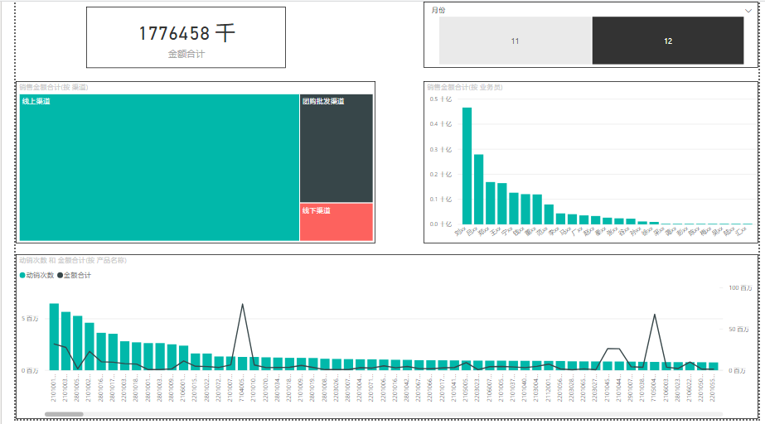Click the line peak above product 7105004...

(654, 315)
